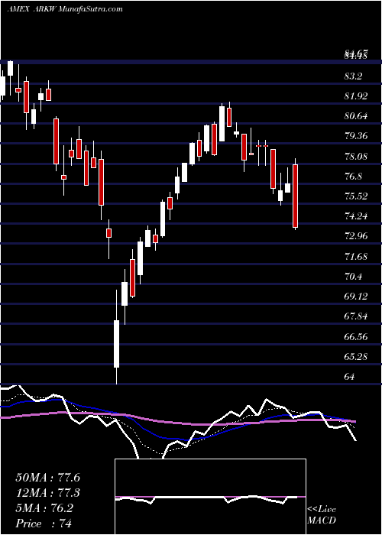Click the 79.36 price axis label
The height and width of the screenshot is (535, 382).
point(357,136)
